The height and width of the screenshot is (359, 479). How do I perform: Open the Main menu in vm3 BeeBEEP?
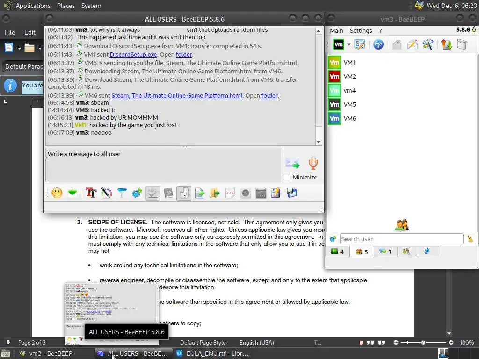pyautogui.click(x=336, y=30)
